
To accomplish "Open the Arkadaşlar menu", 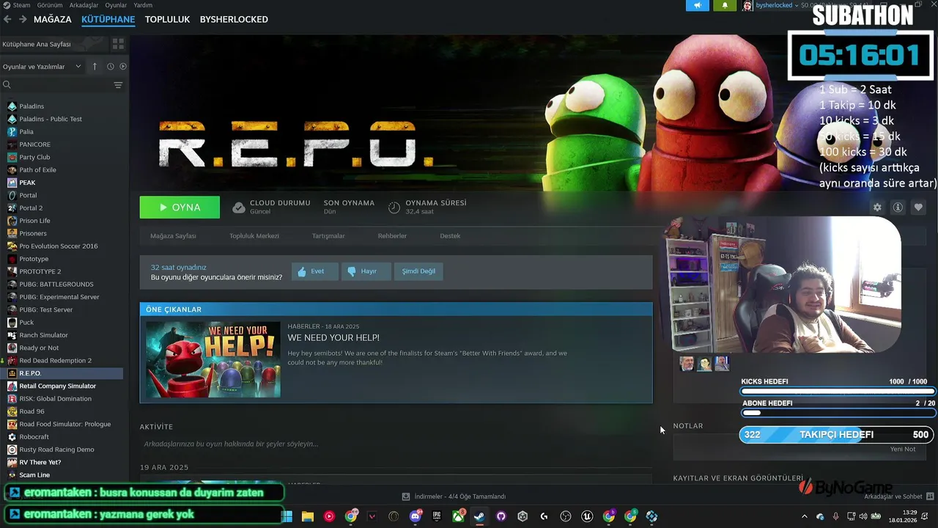I will [84, 5].
